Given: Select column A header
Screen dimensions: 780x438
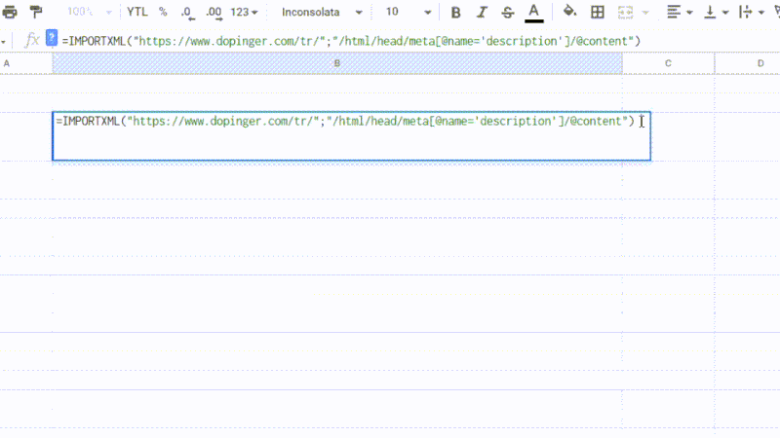Looking at the screenshot, I should pos(26,63).
